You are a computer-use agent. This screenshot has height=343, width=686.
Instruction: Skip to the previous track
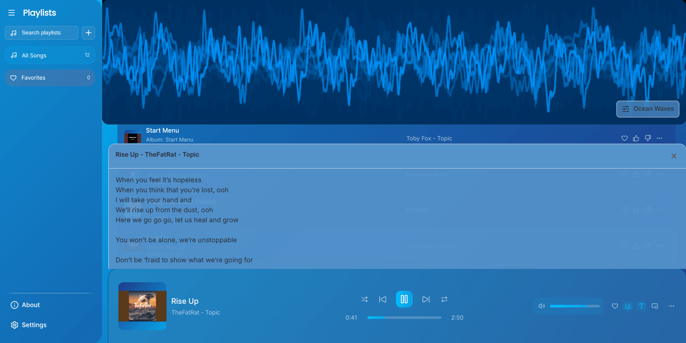(x=383, y=299)
